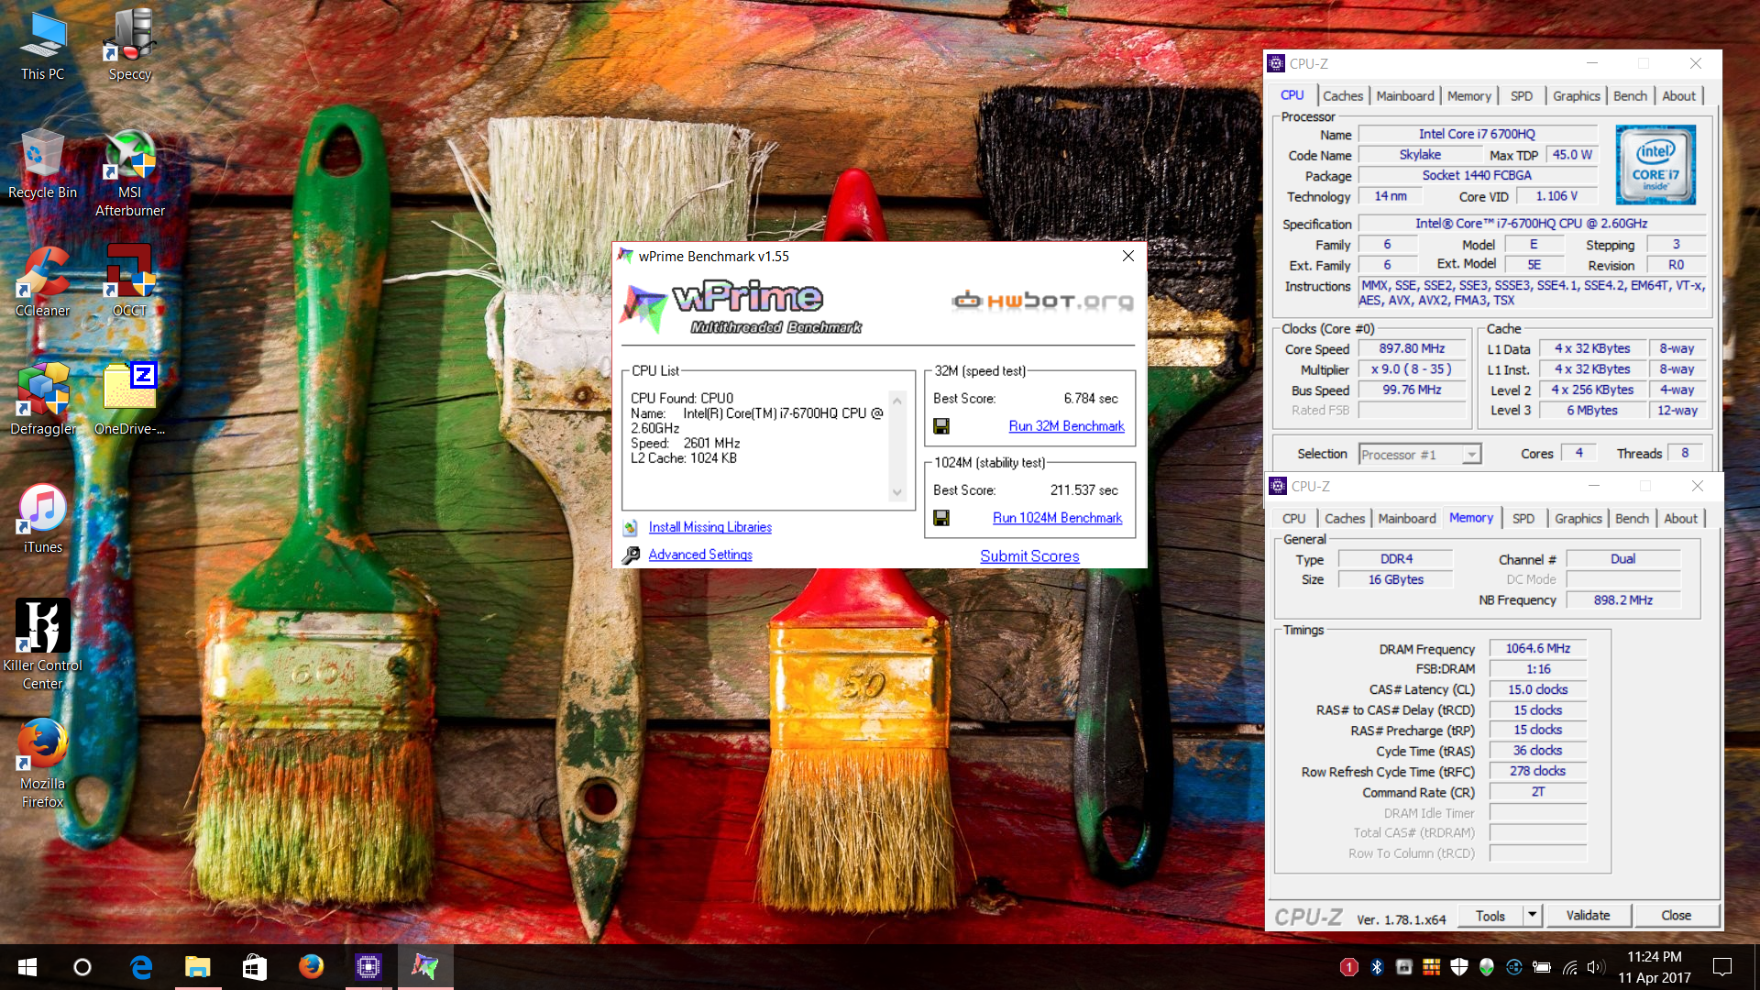Viewport: 1760px width, 990px height.
Task: Click the save icon for 32M score
Action: (941, 426)
